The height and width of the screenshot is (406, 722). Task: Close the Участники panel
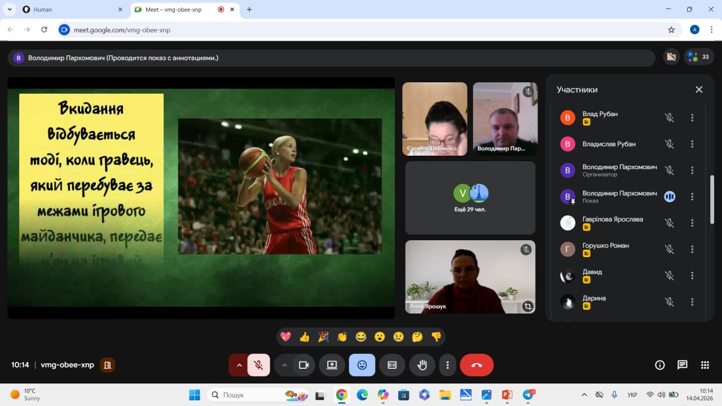699,90
